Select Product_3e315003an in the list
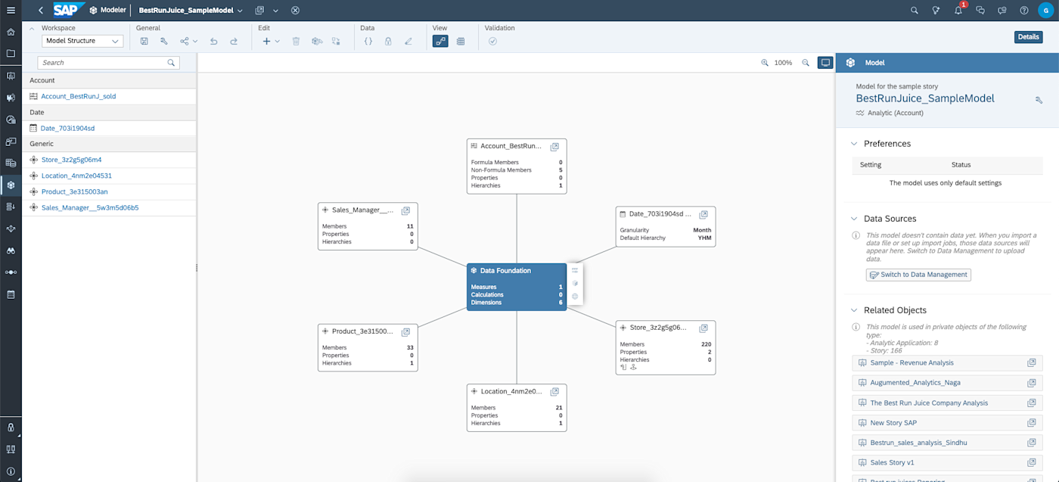The height and width of the screenshot is (482, 1059). pos(110,191)
